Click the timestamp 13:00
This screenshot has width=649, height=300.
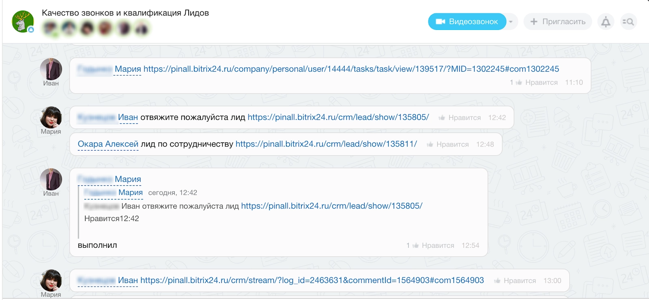pyautogui.click(x=552, y=281)
